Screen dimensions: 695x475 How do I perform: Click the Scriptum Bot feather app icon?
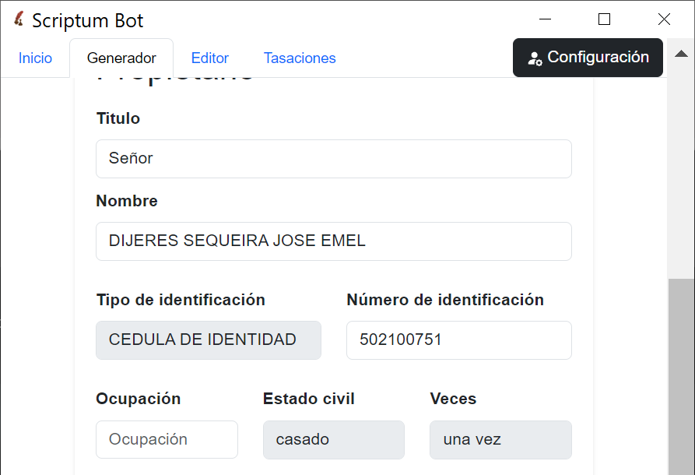(x=19, y=19)
